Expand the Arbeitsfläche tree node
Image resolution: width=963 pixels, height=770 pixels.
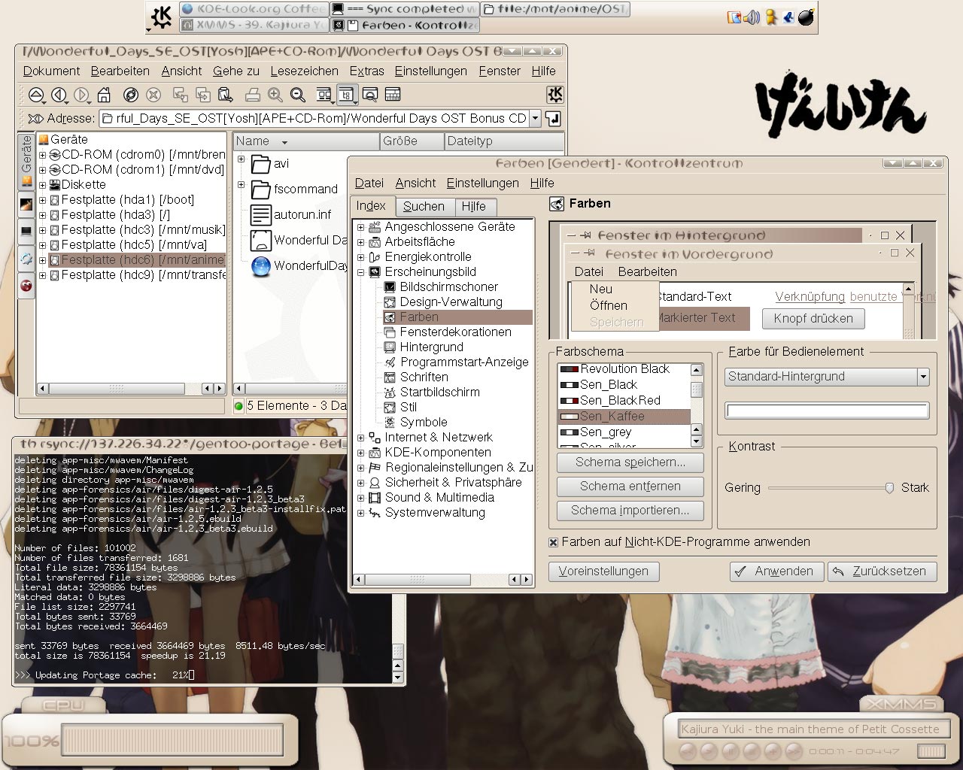pos(360,242)
